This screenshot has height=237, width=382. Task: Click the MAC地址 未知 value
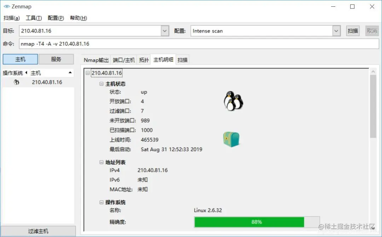point(143,189)
